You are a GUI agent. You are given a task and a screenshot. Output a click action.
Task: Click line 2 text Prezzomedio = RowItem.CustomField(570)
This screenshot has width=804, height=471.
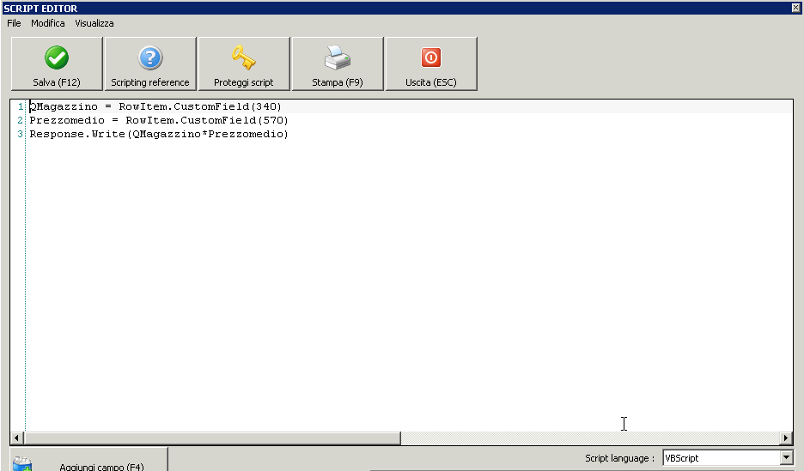[x=159, y=120]
